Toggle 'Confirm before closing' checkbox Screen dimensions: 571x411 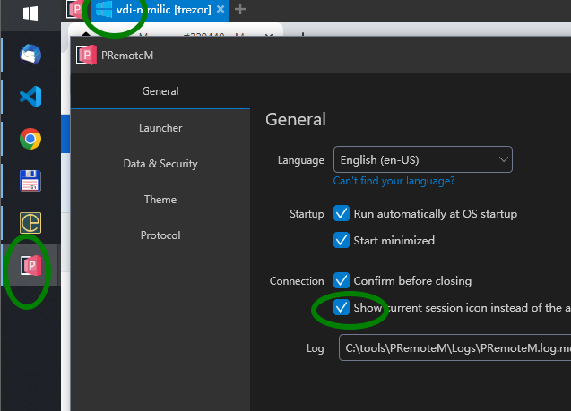tap(342, 280)
